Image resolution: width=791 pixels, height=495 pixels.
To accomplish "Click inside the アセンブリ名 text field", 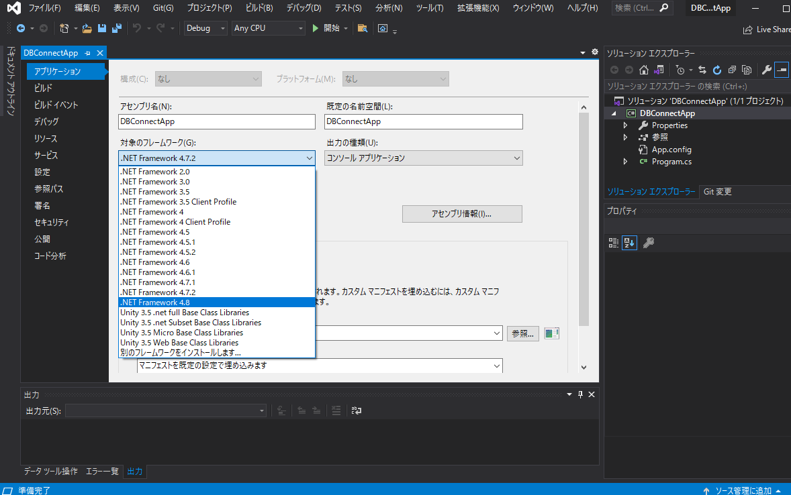I will [x=216, y=121].
